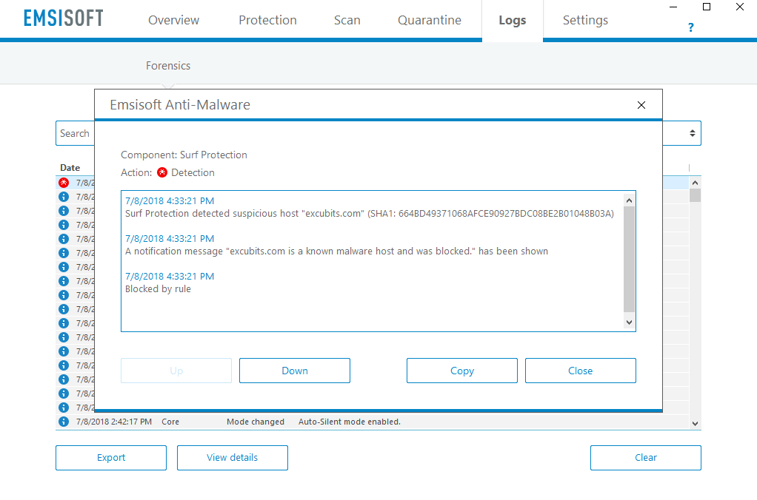Open the Settings tab
Viewport: 757px width, 500px height.
pyautogui.click(x=585, y=20)
